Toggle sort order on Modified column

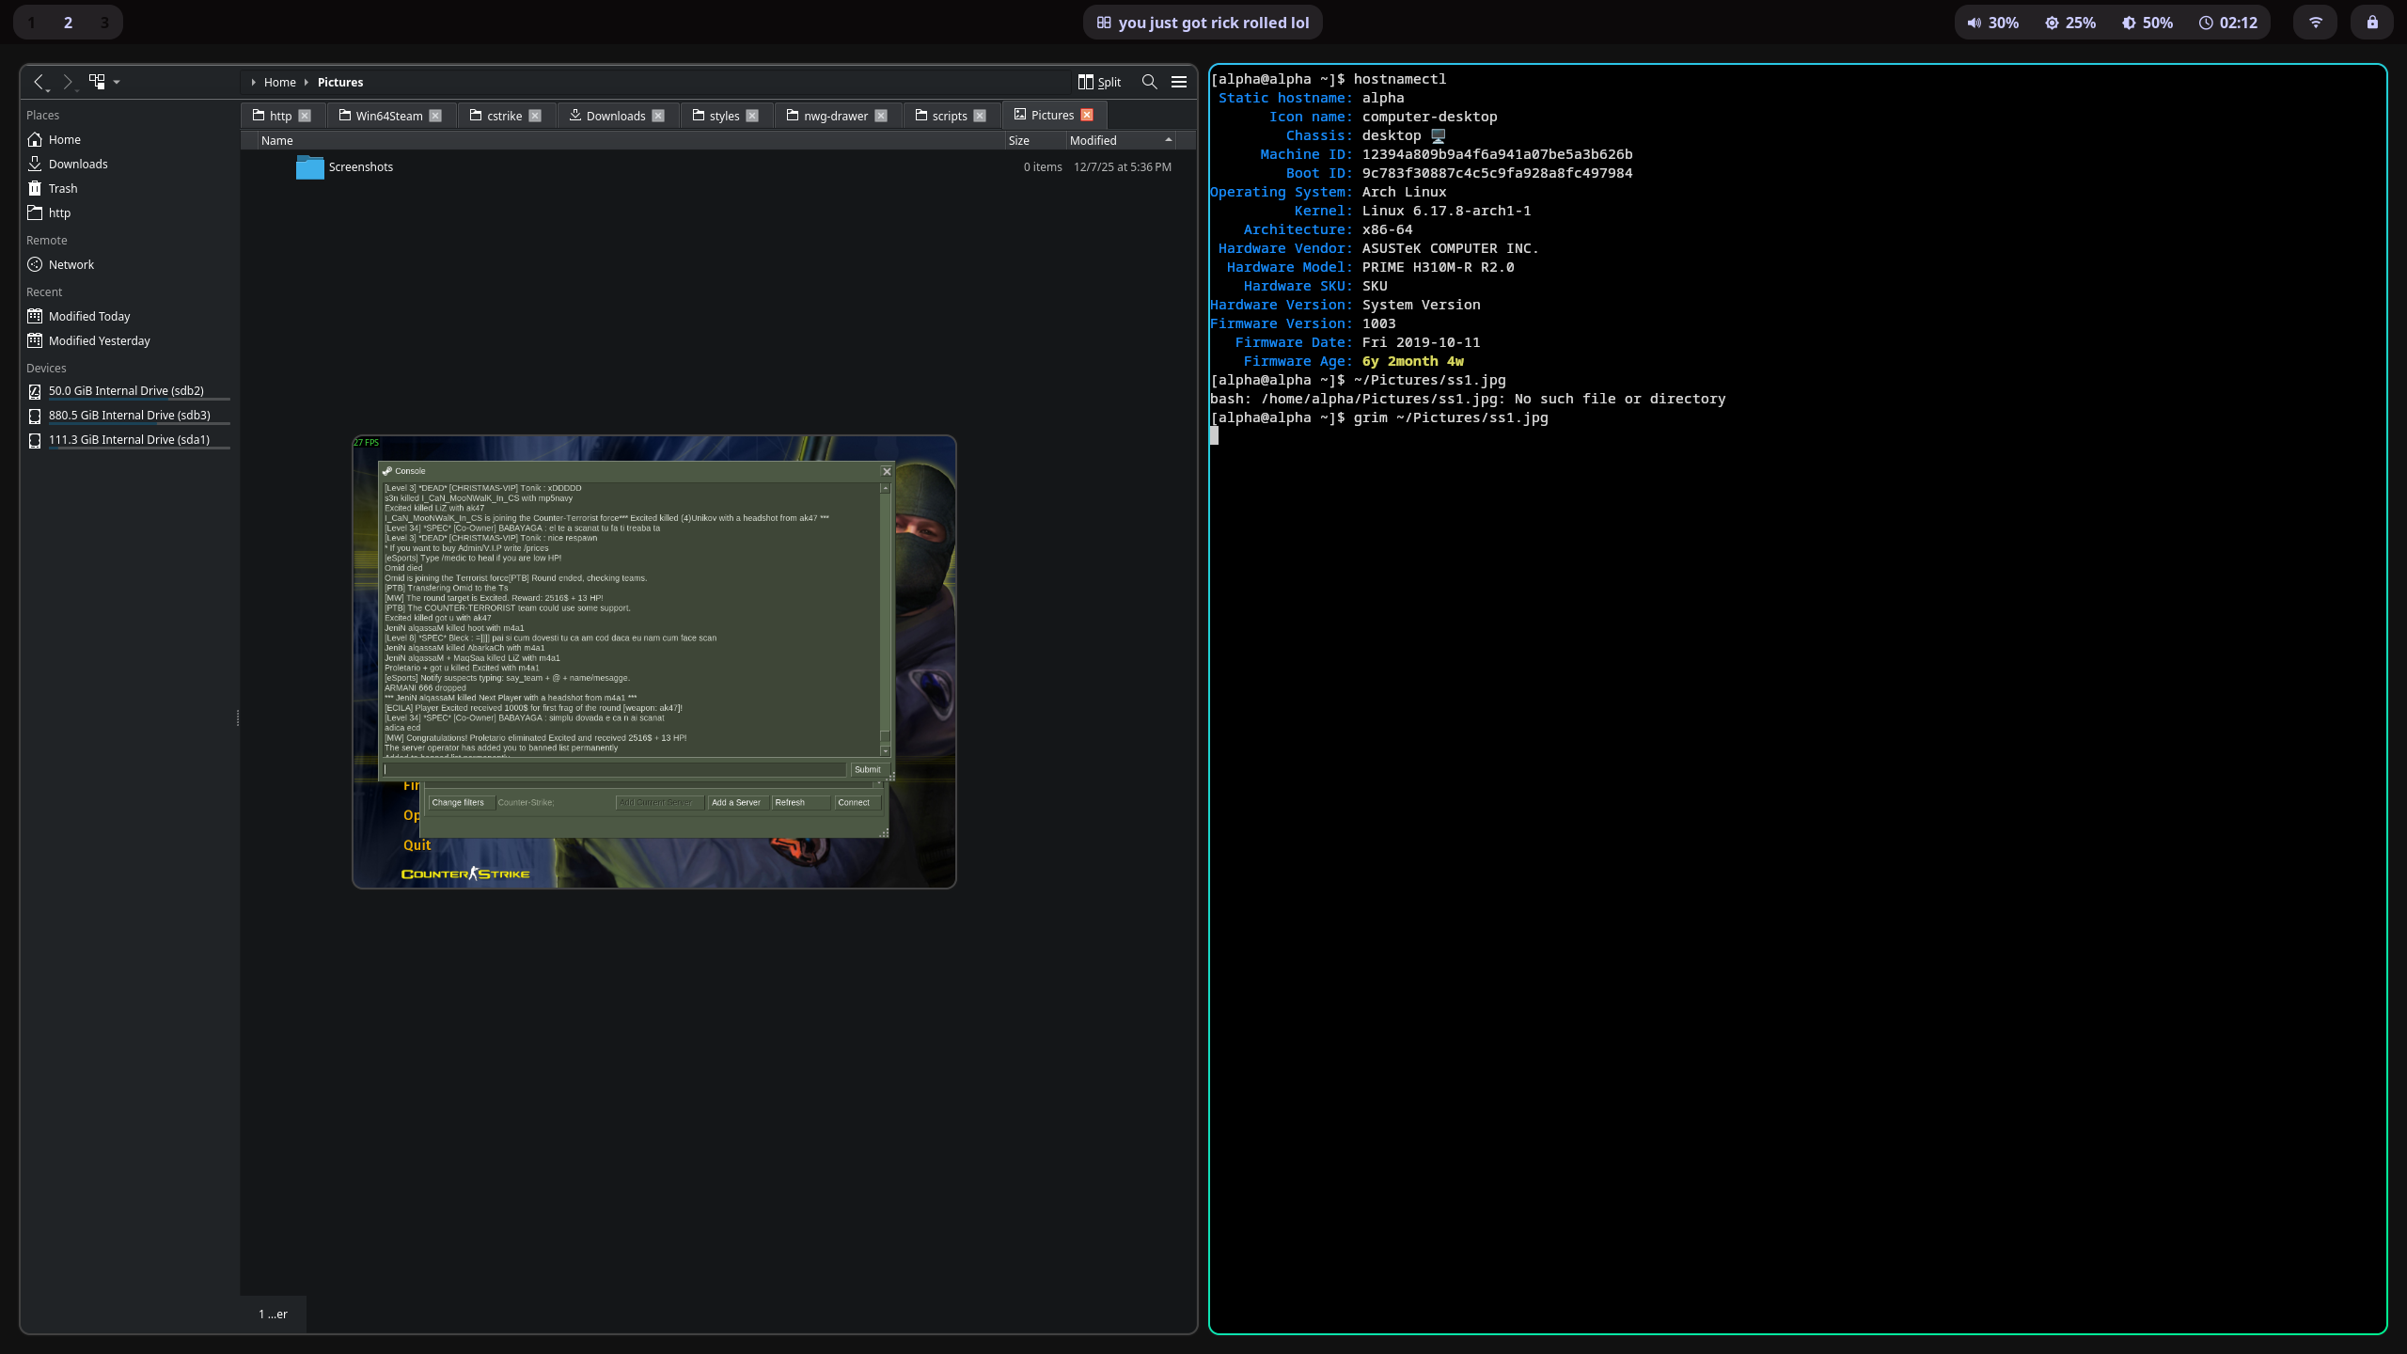[x=1120, y=140]
